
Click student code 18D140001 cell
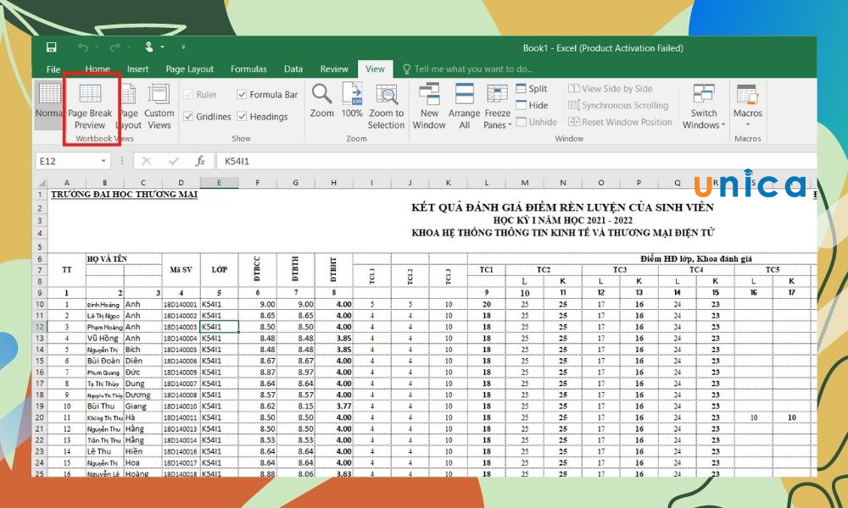click(181, 305)
